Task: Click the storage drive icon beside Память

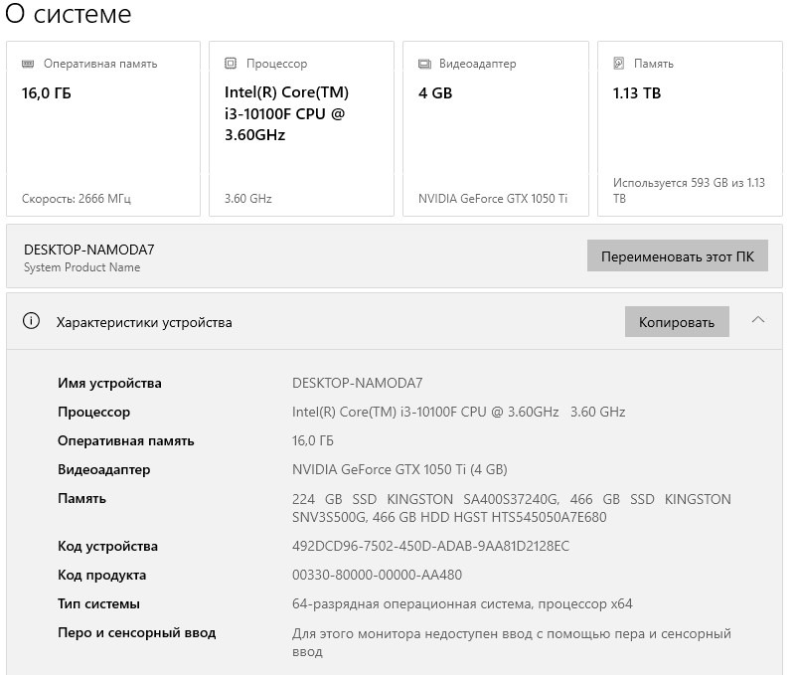Action: pyautogui.click(x=619, y=64)
